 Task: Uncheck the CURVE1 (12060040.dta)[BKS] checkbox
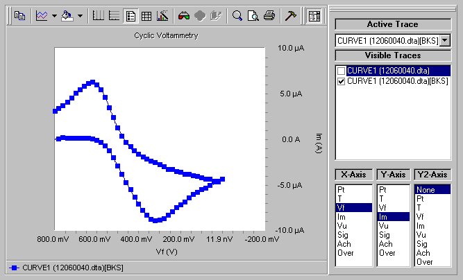(x=341, y=81)
